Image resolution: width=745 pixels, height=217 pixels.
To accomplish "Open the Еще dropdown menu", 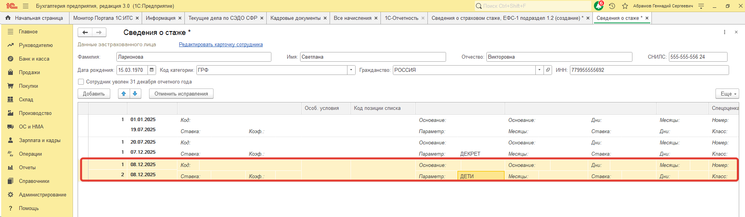I will click(727, 94).
